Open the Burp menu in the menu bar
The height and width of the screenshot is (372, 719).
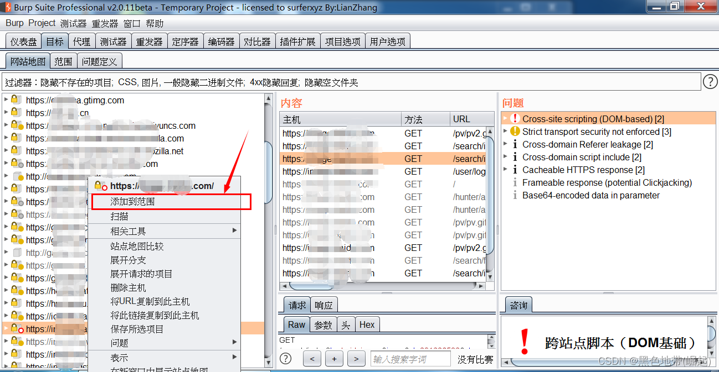15,23
